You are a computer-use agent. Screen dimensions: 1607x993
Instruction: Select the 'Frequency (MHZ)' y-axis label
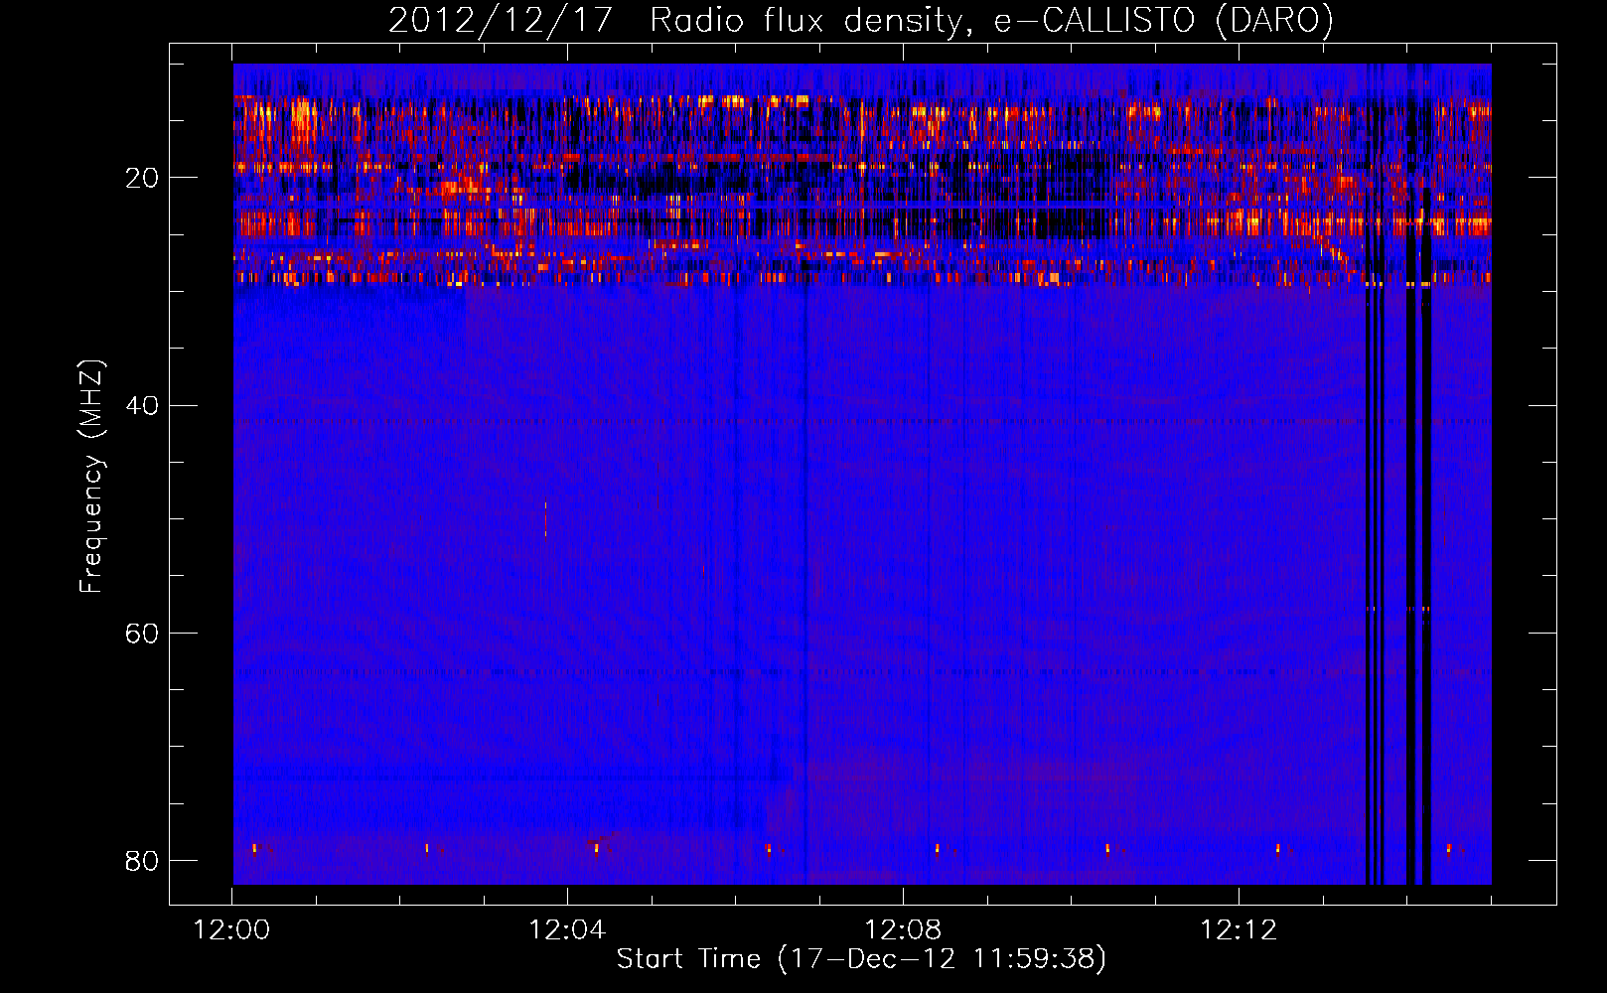tap(90, 477)
